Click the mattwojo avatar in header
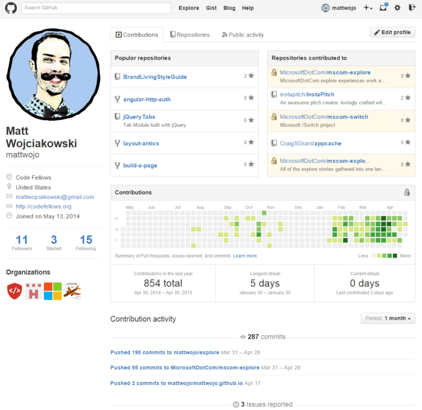This screenshot has height=410, width=422. 325,8
